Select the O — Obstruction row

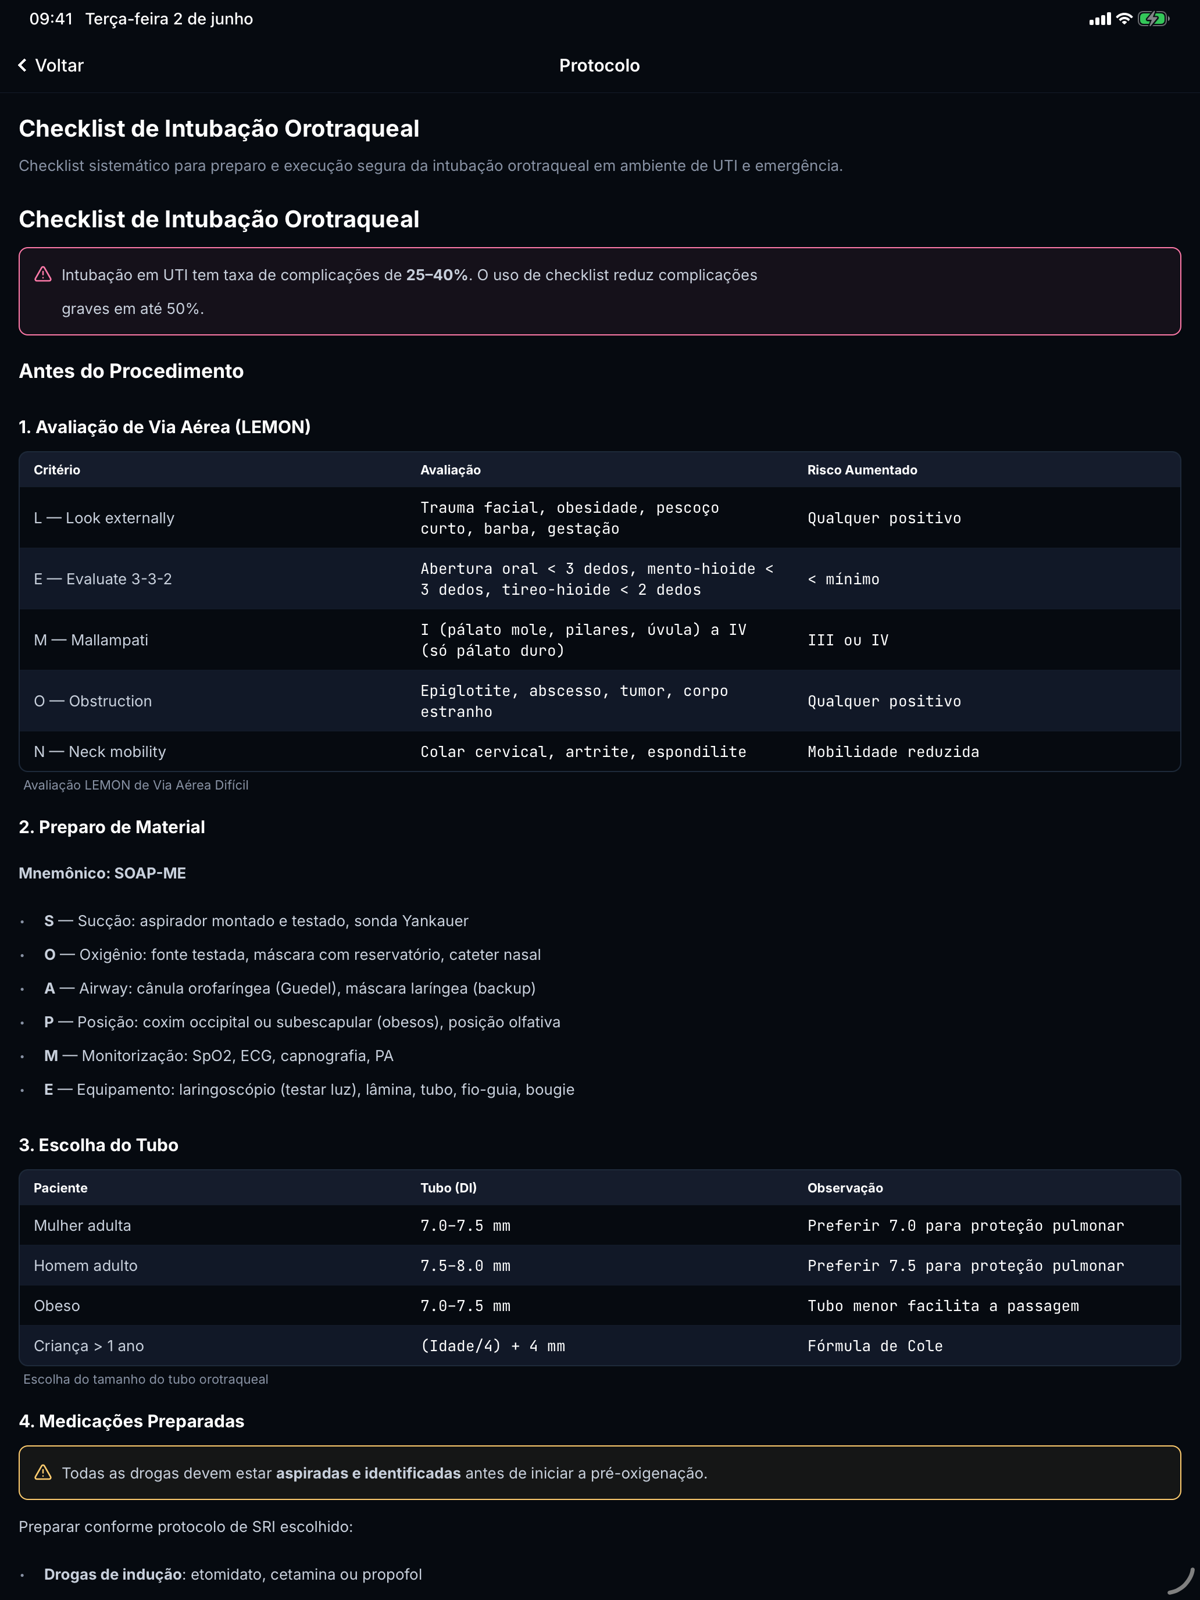pyautogui.click(x=599, y=701)
